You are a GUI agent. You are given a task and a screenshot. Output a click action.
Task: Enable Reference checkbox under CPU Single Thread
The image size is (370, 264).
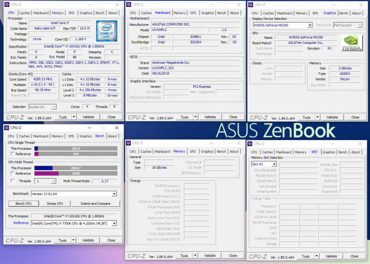tap(13, 154)
